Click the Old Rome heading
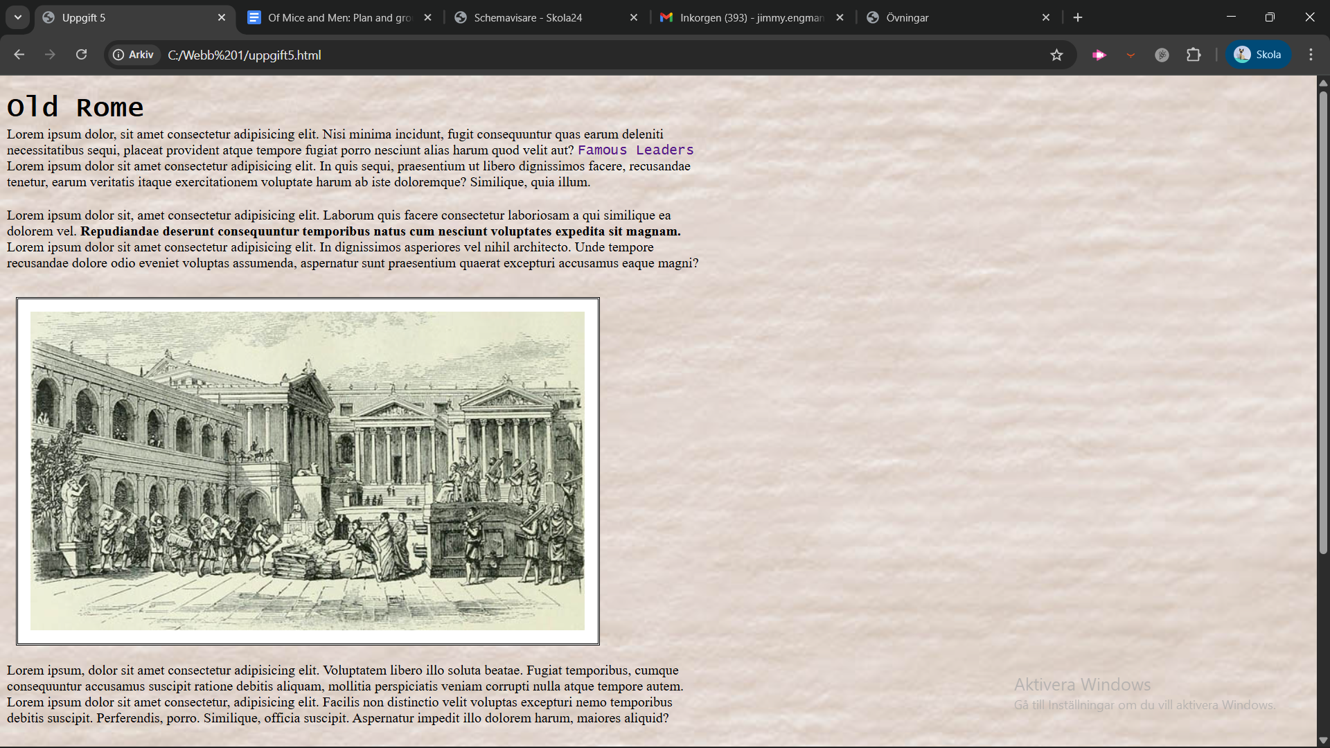1330x748 pixels. [x=76, y=107]
